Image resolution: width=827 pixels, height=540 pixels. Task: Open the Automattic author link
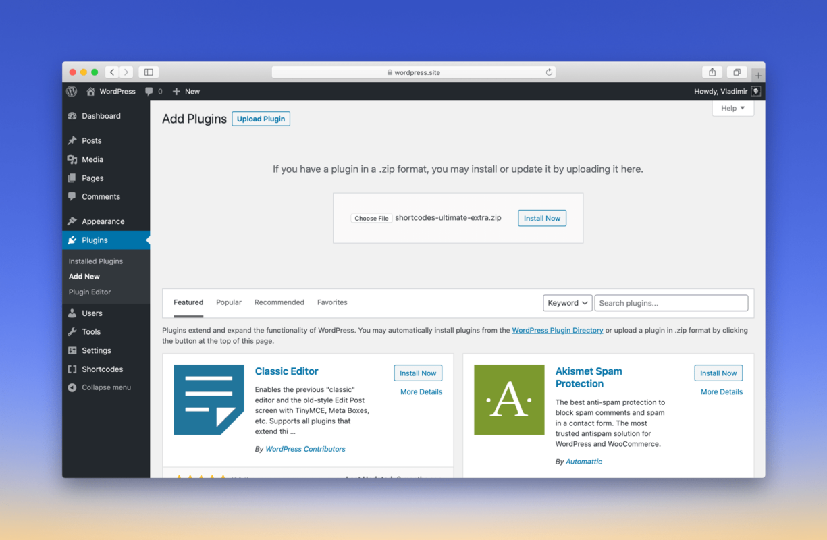pos(584,462)
